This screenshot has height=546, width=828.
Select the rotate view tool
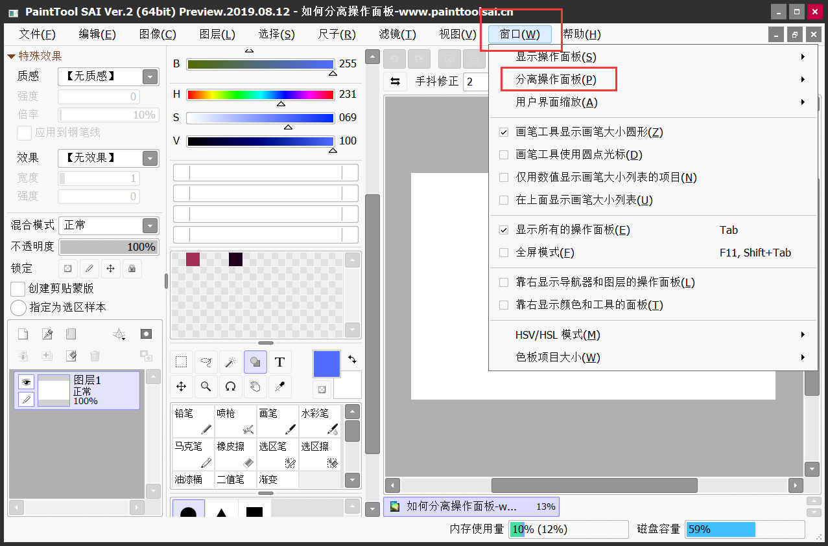(230, 387)
